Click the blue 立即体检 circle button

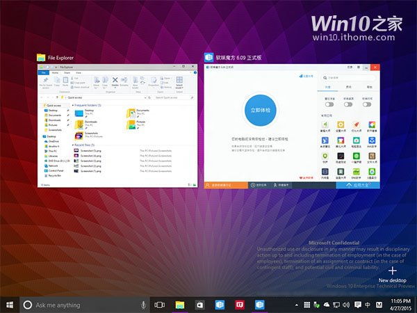pyautogui.click(x=261, y=110)
